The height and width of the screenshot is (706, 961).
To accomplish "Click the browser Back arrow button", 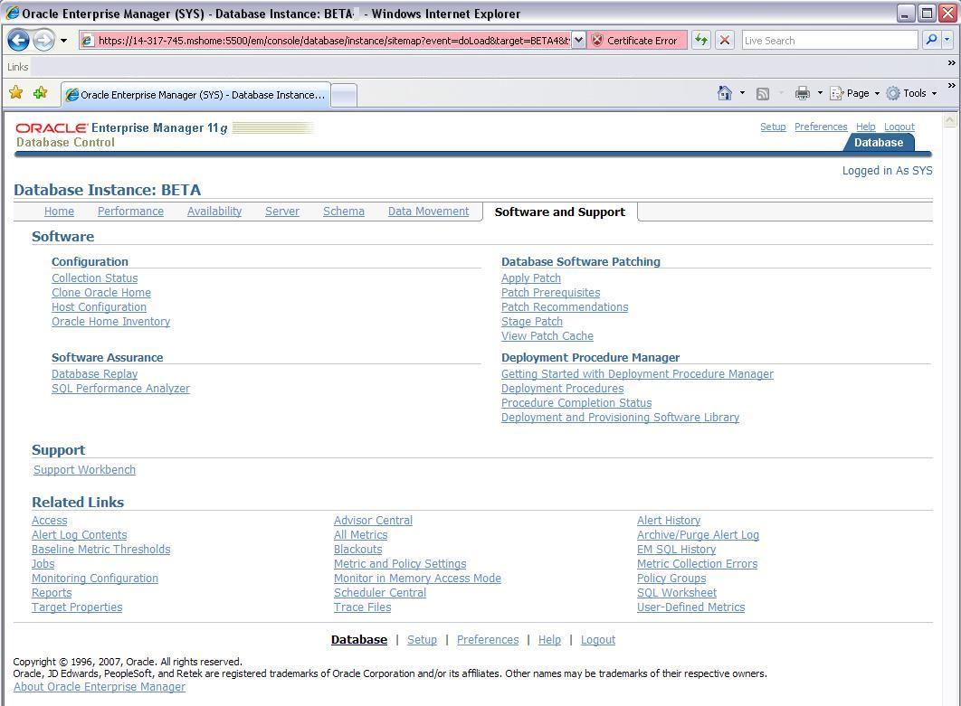I will tap(18, 41).
